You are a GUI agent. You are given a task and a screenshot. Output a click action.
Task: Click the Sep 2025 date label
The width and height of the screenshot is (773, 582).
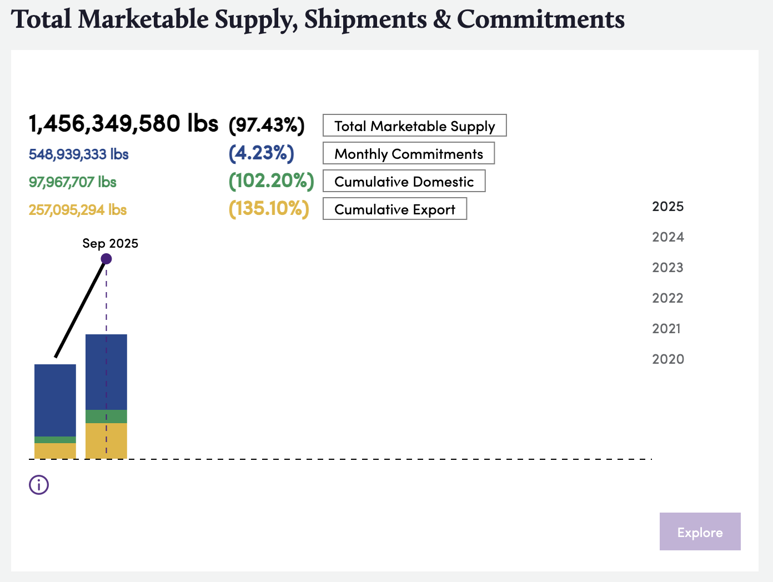110,243
